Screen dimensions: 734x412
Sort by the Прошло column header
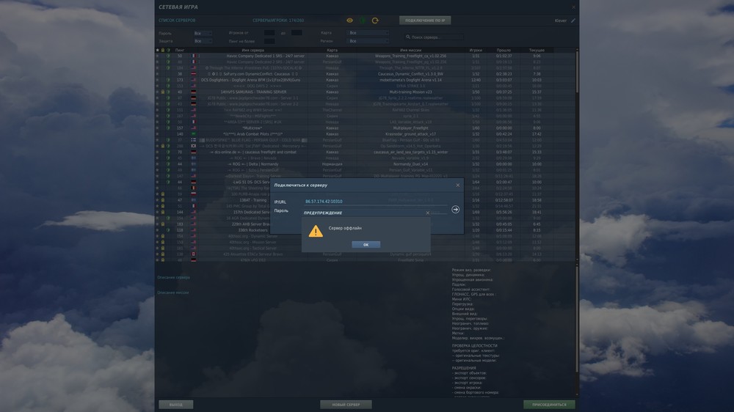504,50
